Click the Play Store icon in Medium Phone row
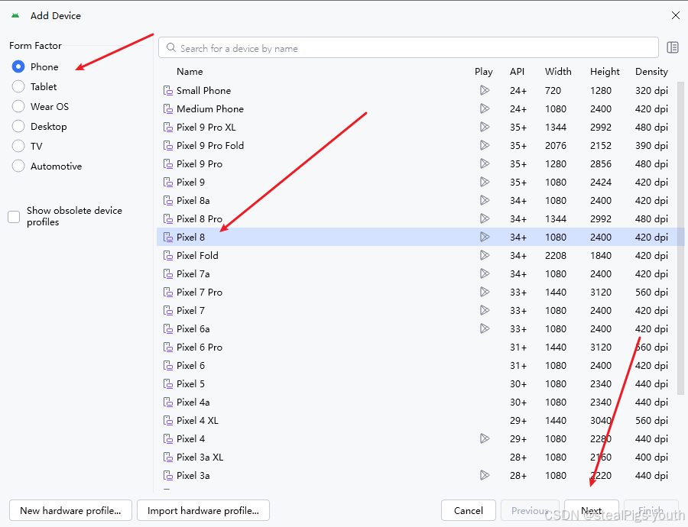 pos(485,108)
